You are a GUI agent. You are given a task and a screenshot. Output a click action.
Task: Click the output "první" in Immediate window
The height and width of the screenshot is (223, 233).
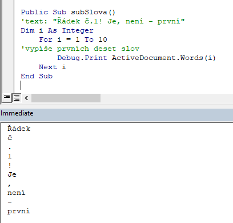coord(18,211)
